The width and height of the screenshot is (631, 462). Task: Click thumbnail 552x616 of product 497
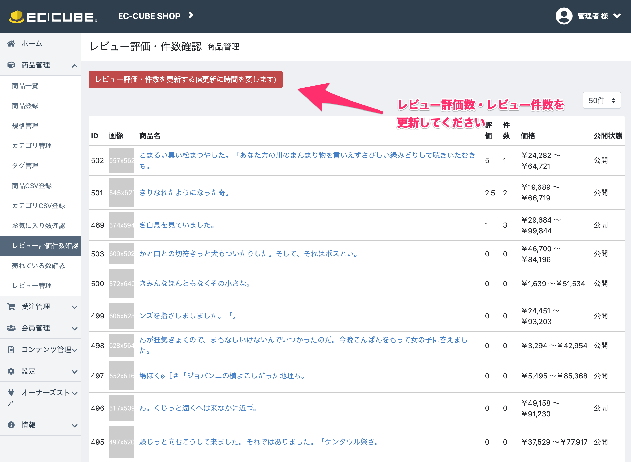coord(121,376)
